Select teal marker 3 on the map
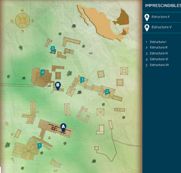 click(x=82, y=80)
